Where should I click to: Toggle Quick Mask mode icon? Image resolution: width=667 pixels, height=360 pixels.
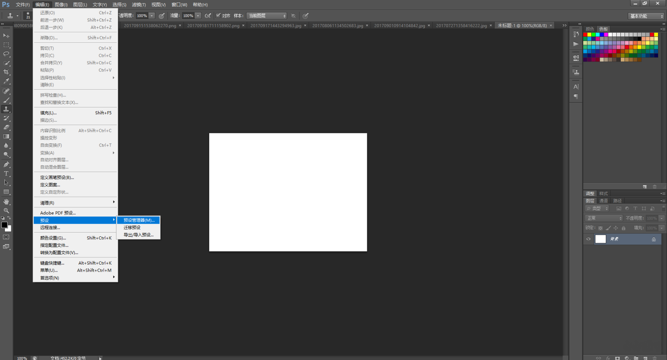click(x=6, y=237)
